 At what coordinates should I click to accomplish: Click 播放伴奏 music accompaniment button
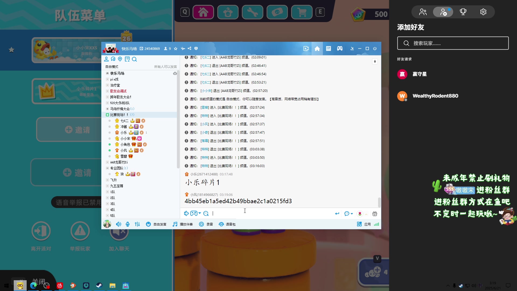coord(183,224)
